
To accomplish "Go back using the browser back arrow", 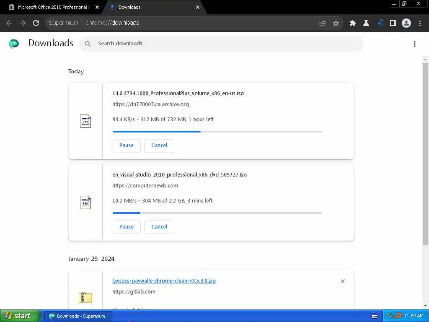I will tap(9, 23).
